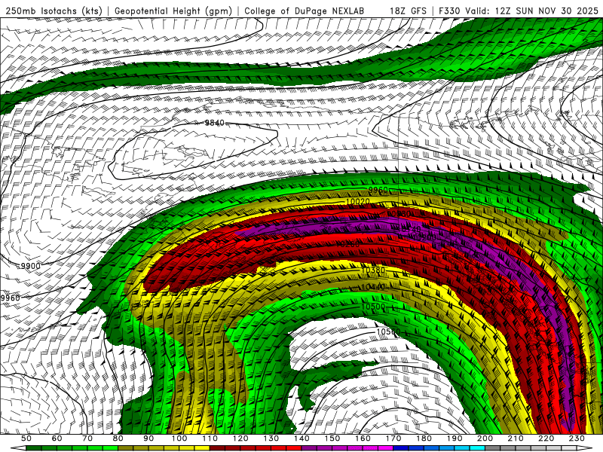
Task: Click the 230 value on the legend
Action: 577,438
